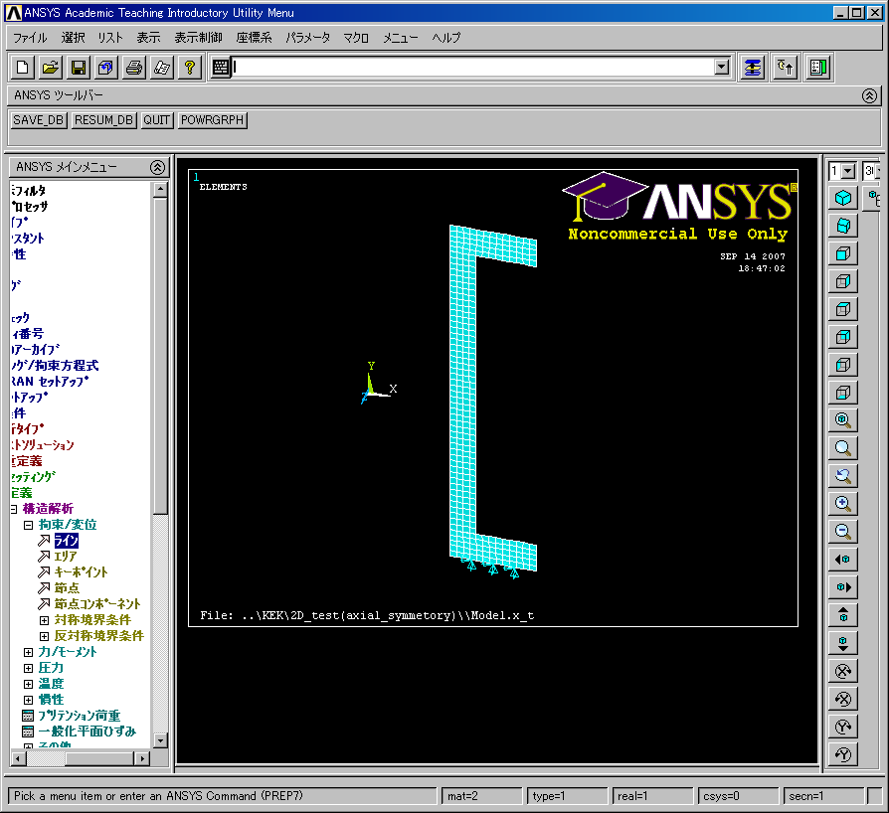
Task: Open an ANSYS file with folder icon
Action: click(51, 68)
